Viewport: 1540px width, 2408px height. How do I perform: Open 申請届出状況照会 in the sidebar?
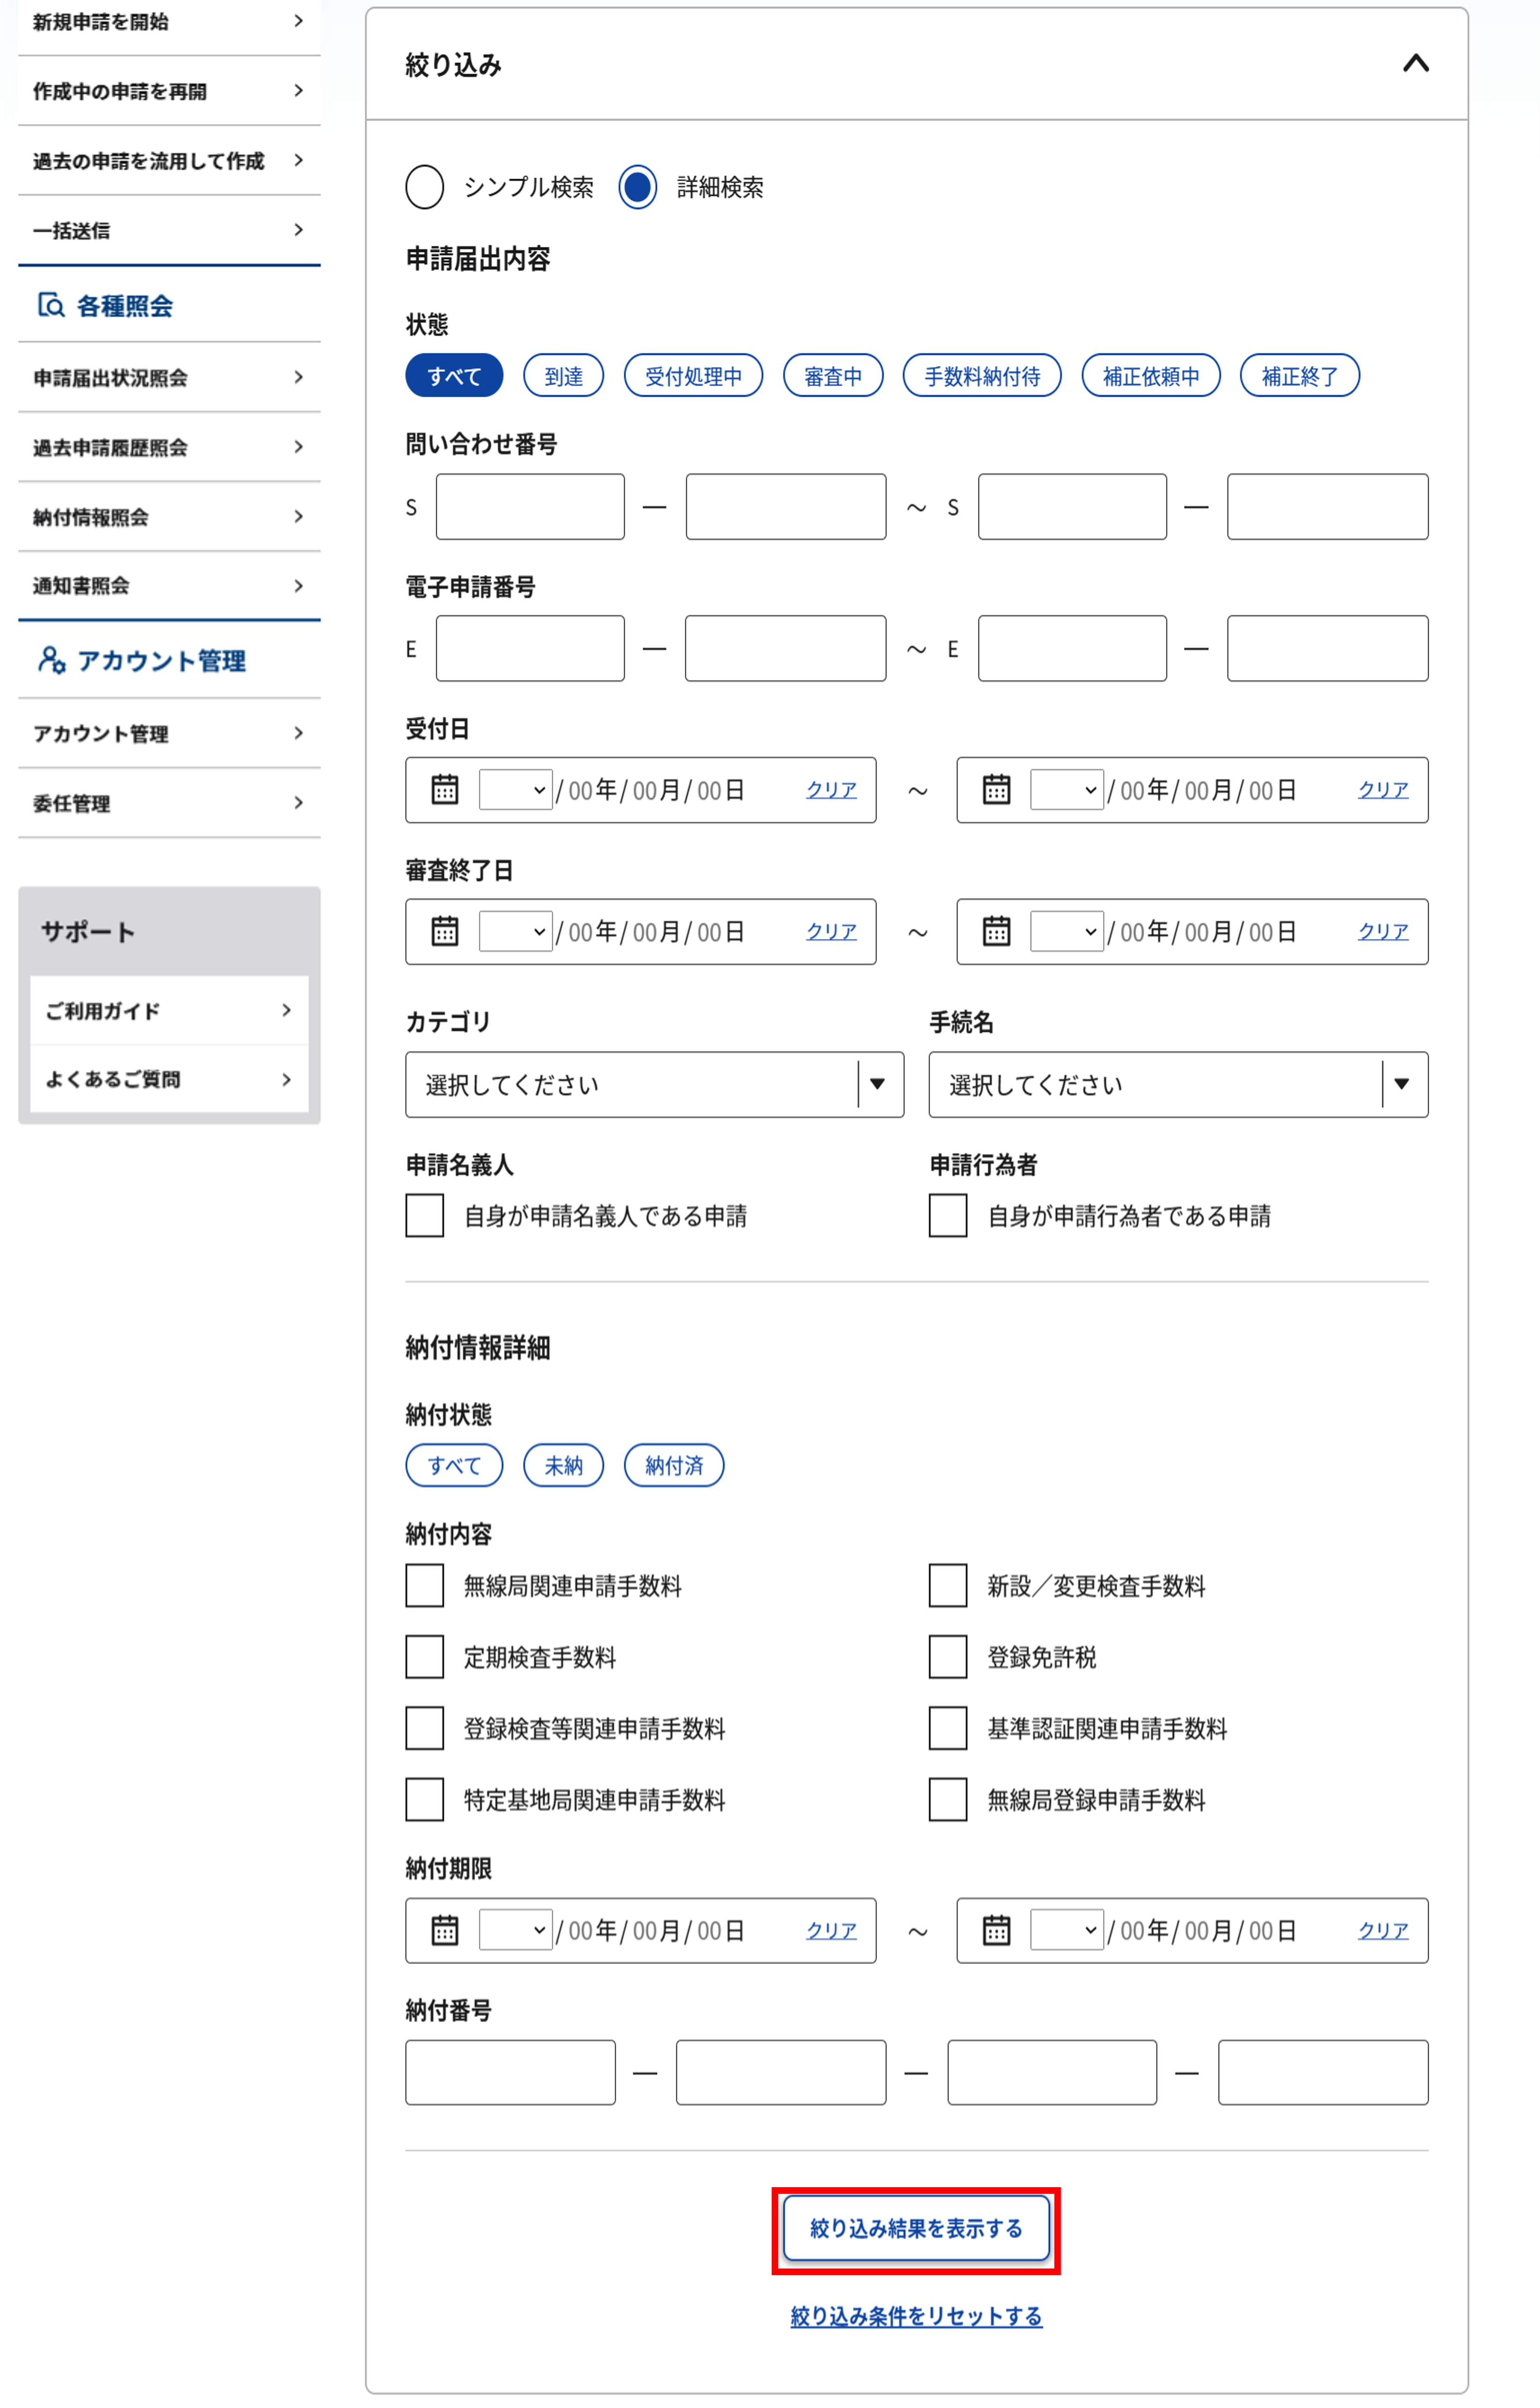(169, 377)
